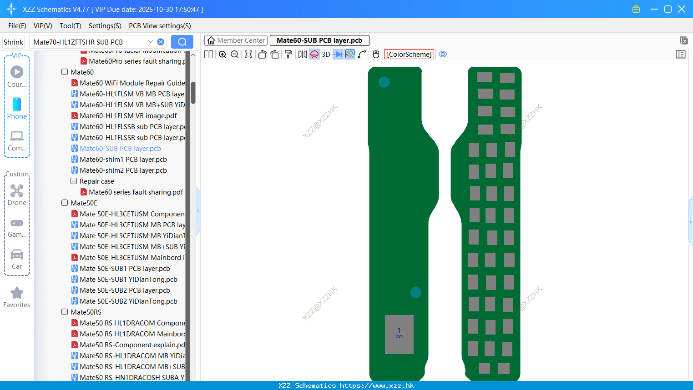Click the upper teal hole on PCB
Screen dimensions: 693x390
384,82
